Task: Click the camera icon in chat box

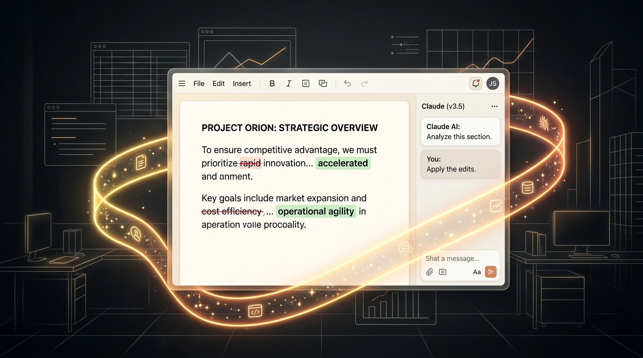Action: point(443,272)
